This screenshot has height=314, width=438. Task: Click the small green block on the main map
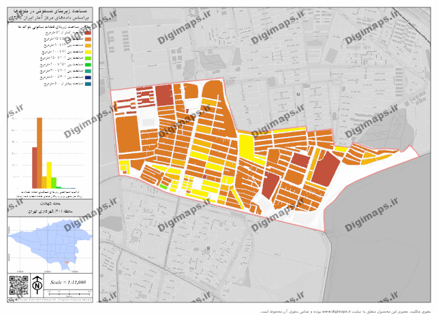tap(163, 187)
